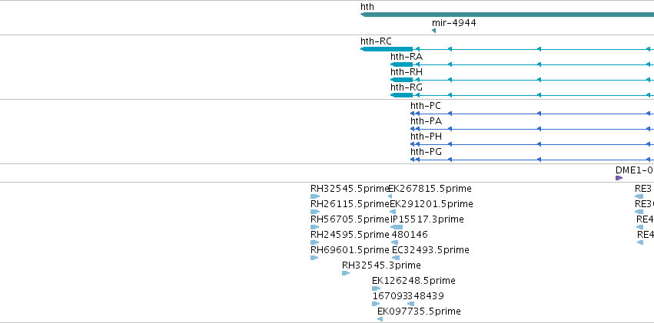This screenshot has width=654, height=323.
Task: Select the EK267815.5prime EST label
Action: point(430,189)
